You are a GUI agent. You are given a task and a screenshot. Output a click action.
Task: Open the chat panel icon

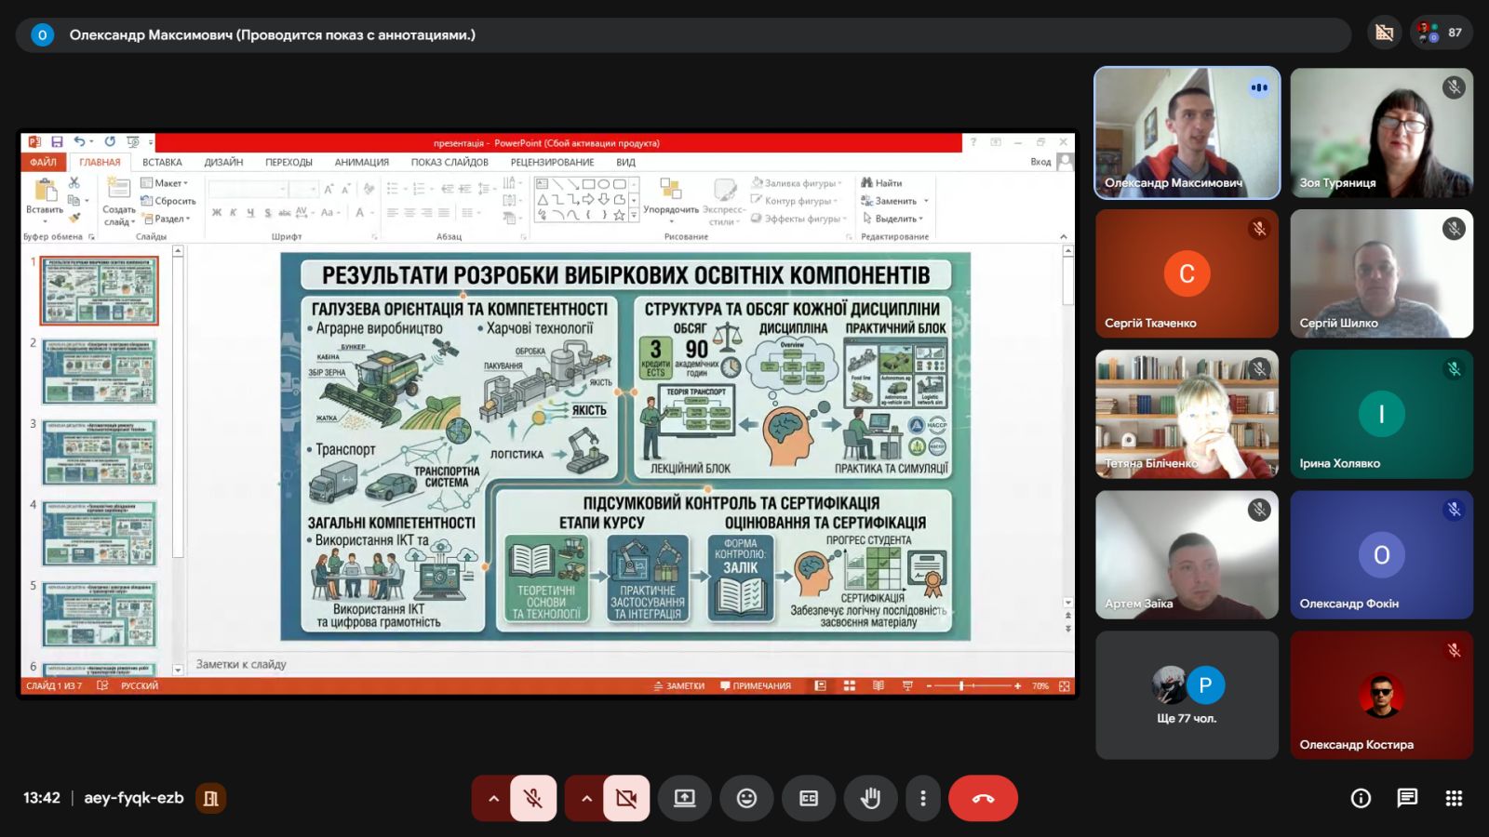[x=1407, y=798]
